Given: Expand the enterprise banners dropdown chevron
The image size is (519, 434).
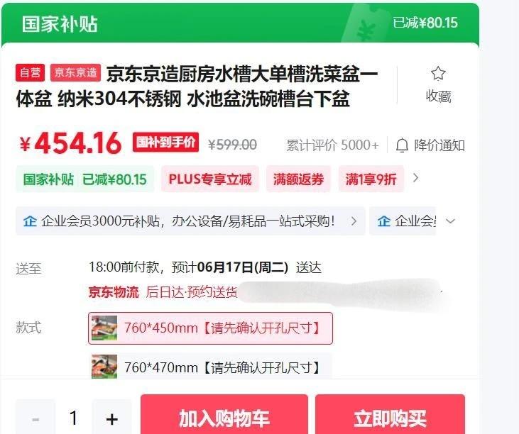Looking at the screenshot, I should tap(450, 221).
